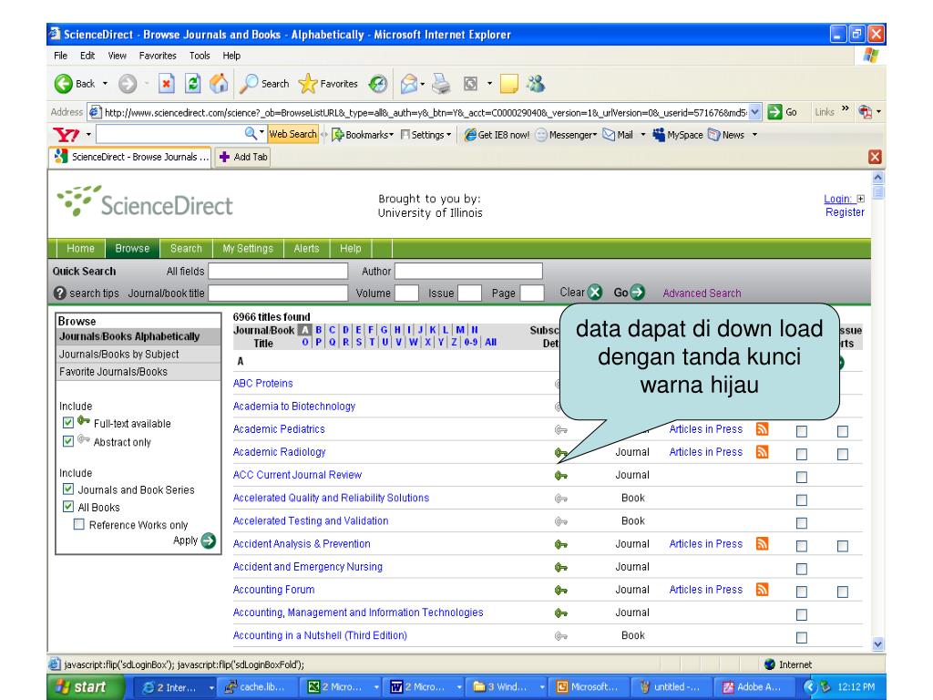Toggle Abstract only checkbox
Image resolution: width=933 pixels, height=700 pixels.
67,441
